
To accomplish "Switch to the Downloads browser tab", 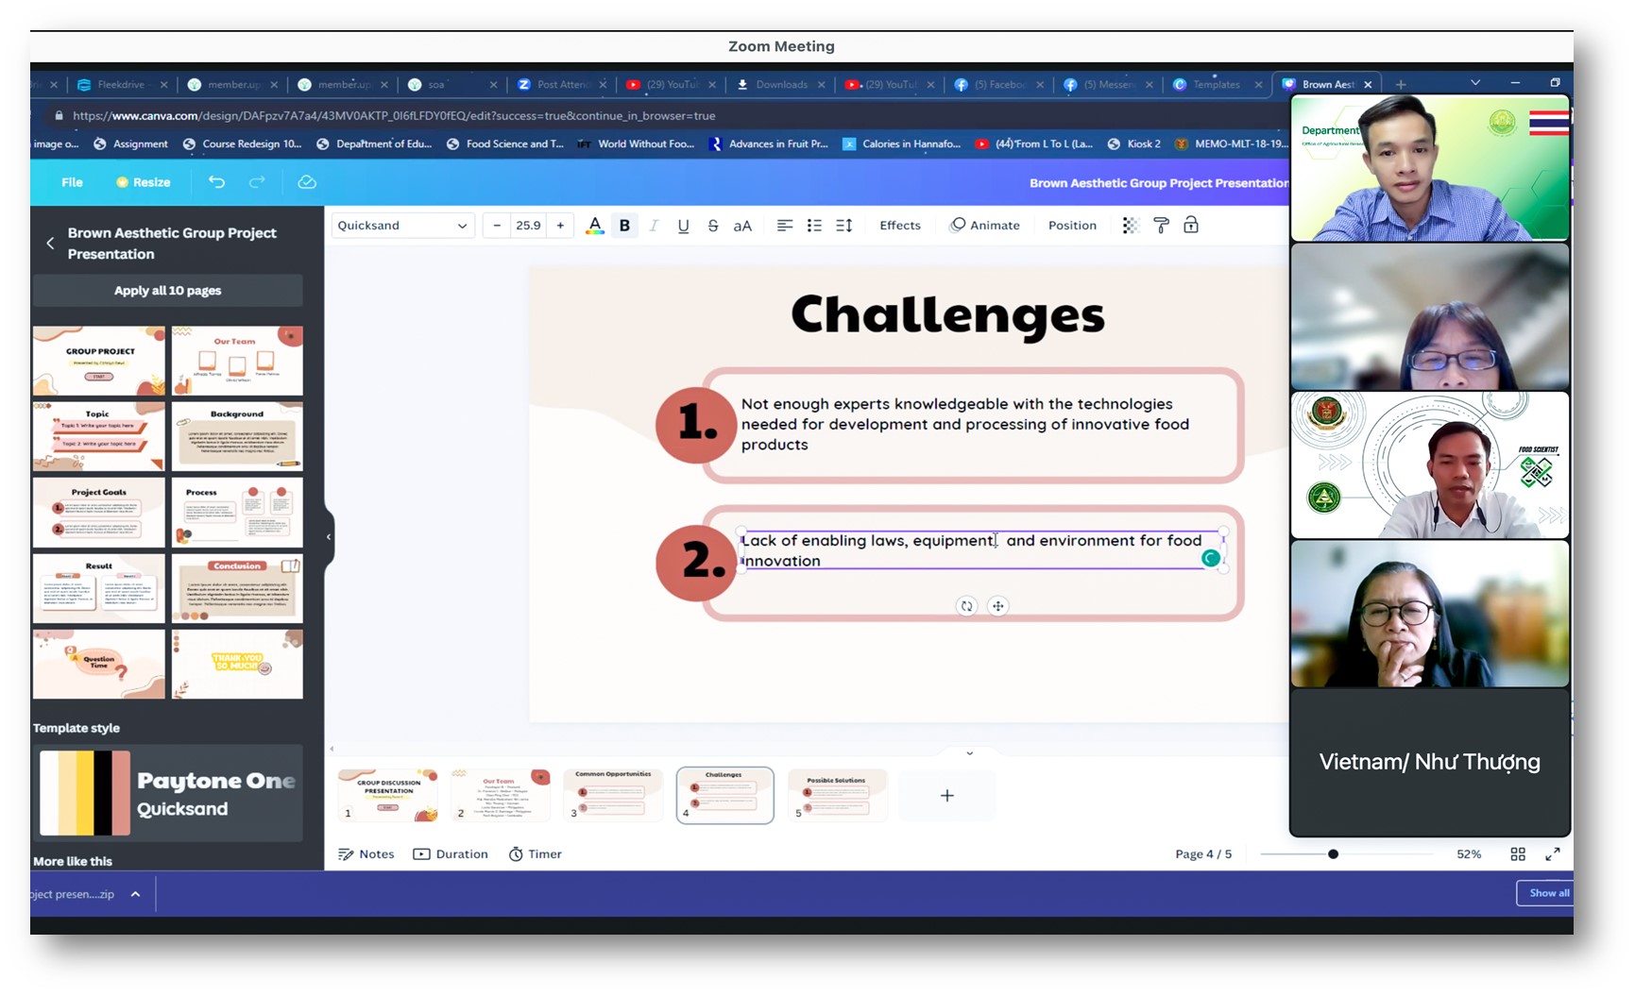I will point(781,84).
